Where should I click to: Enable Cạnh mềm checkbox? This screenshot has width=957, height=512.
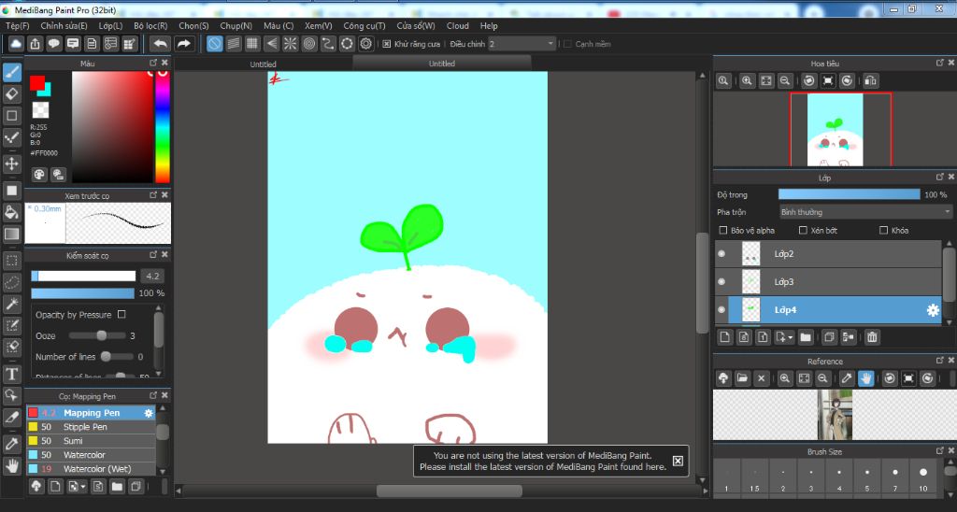tap(567, 44)
